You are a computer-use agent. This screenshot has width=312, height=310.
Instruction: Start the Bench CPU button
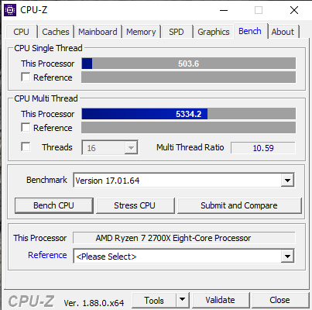(53, 205)
